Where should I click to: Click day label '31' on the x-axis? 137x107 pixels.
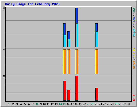[128, 104]
